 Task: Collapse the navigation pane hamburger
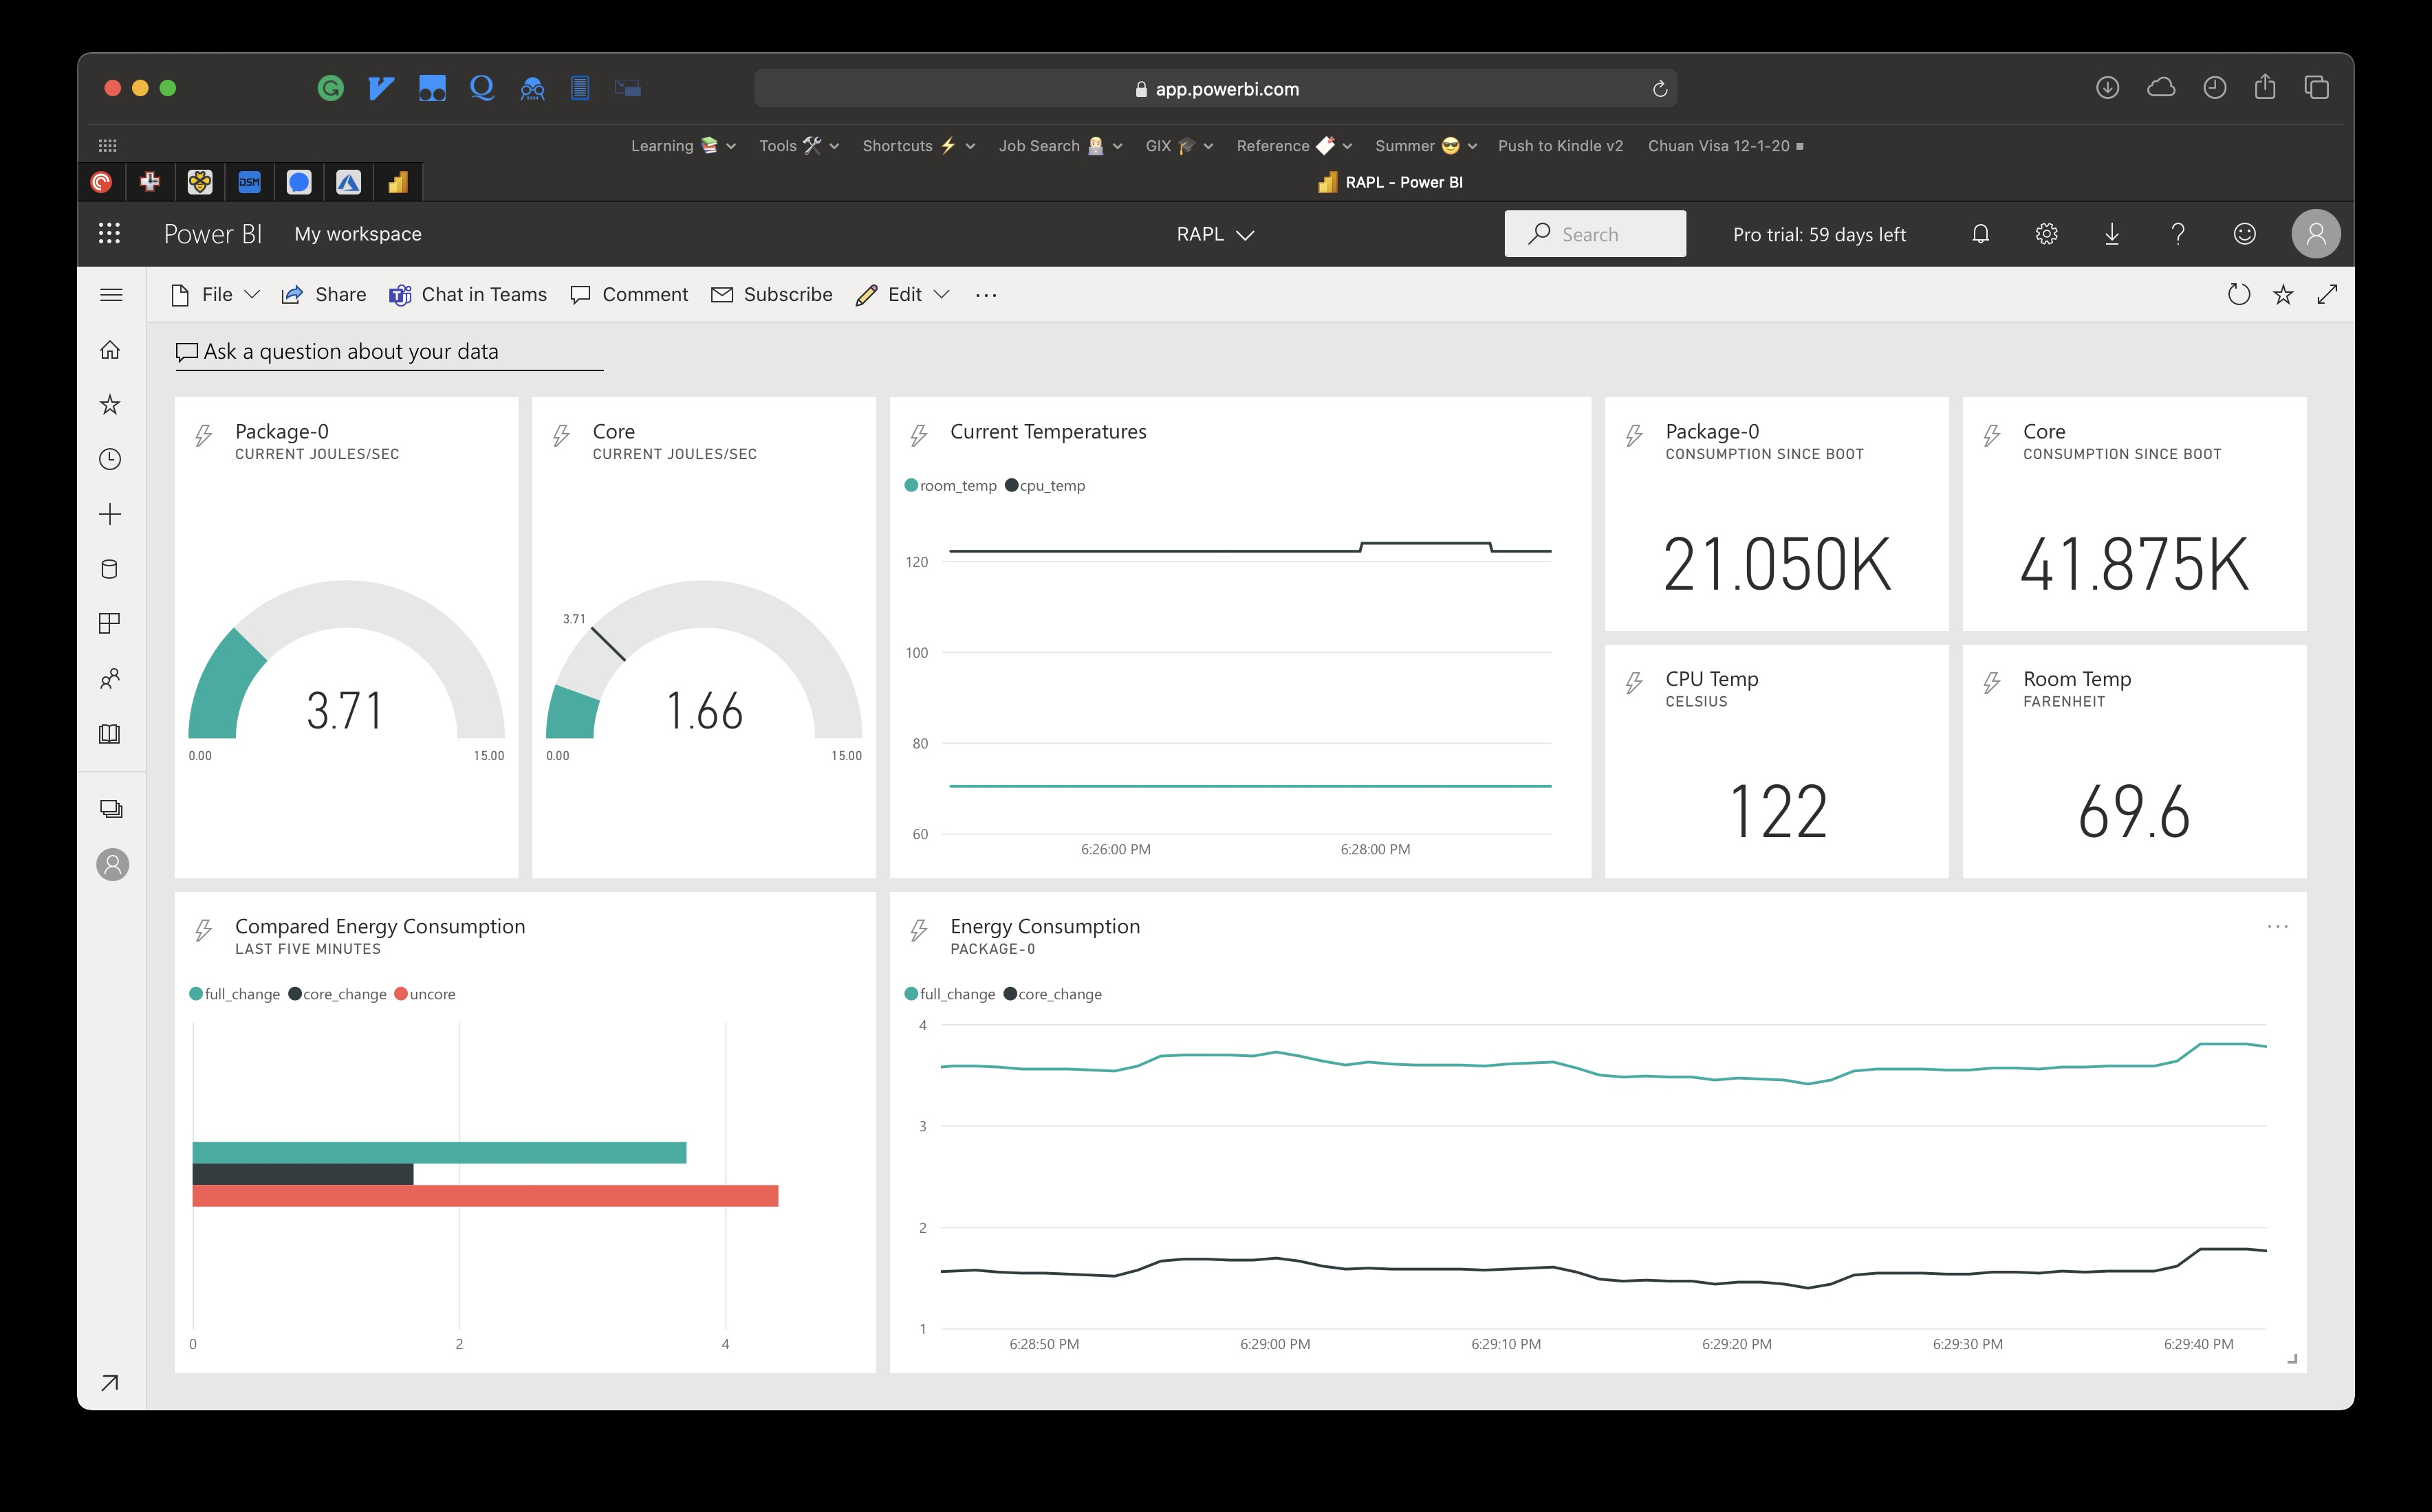pos(111,295)
